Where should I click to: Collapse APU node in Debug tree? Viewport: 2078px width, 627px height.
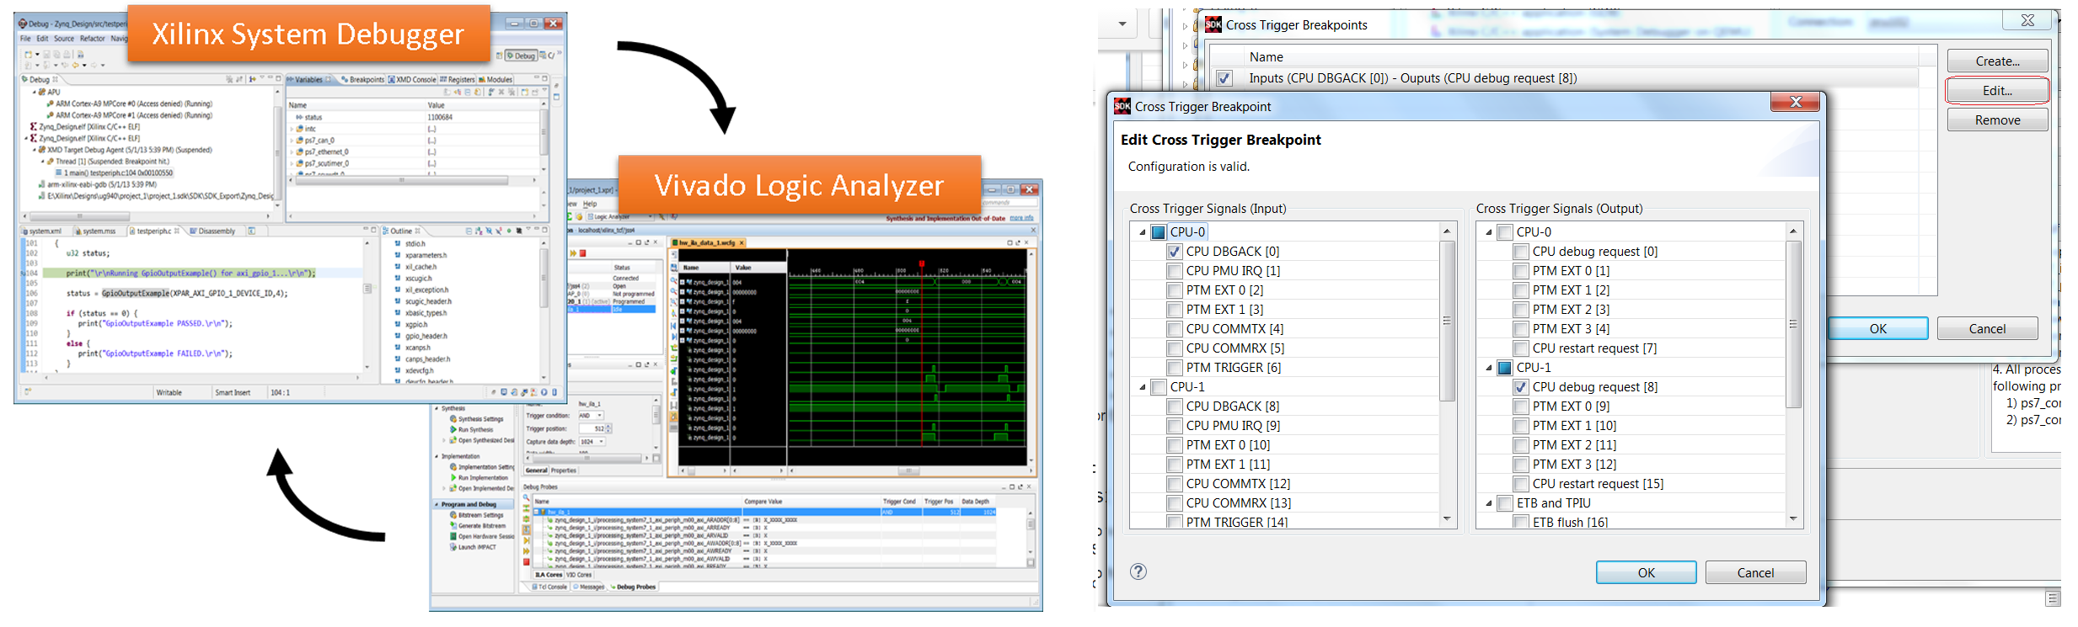tap(35, 92)
